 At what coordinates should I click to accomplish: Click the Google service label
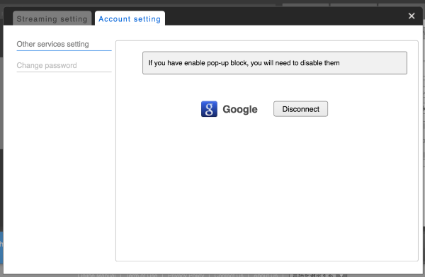click(240, 109)
